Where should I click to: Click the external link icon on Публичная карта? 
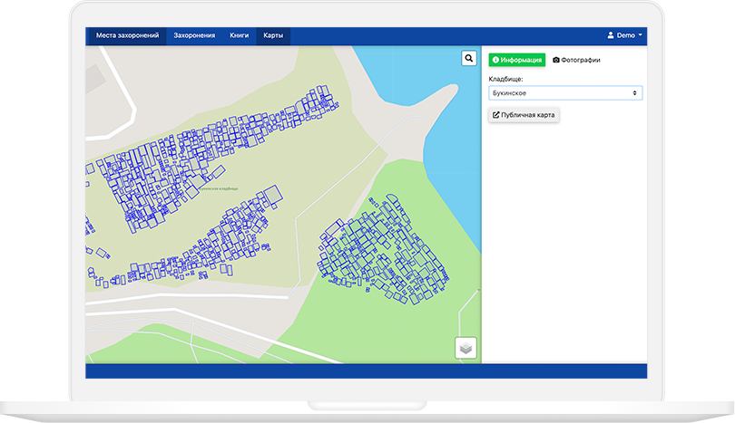coord(496,115)
